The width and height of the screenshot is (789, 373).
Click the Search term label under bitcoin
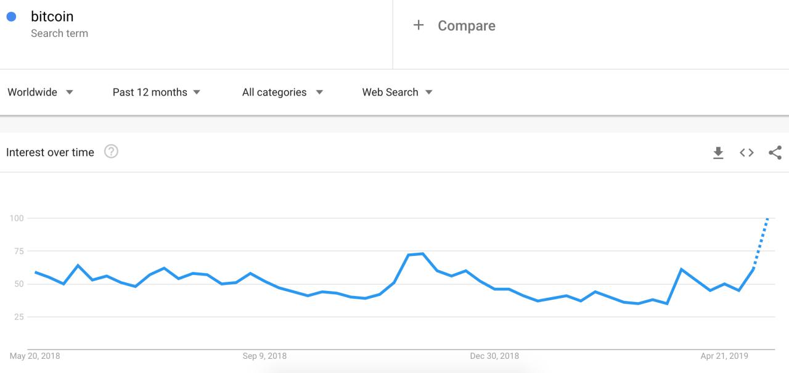(x=60, y=33)
